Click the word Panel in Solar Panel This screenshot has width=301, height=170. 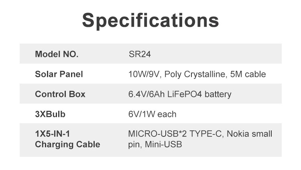tap(71, 74)
